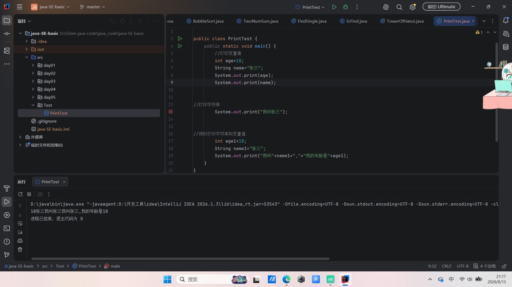Open IDE settings gear icon
Viewport: 512px width, 287px height.
[x=413, y=7]
